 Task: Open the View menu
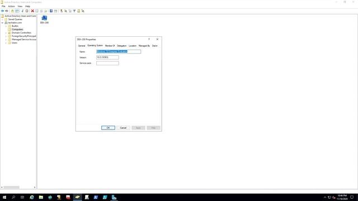[20, 6]
